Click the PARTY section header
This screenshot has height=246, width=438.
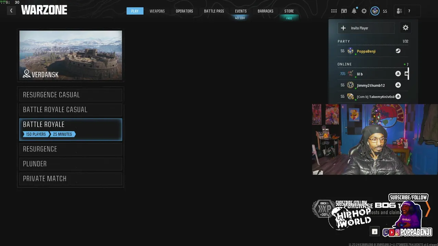coord(344,41)
